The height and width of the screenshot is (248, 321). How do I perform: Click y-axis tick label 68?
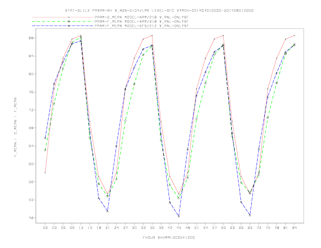[31, 128]
